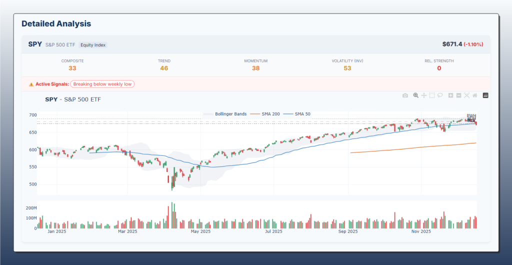Click the Rel. Strength score 0
512x265 pixels.
point(439,68)
